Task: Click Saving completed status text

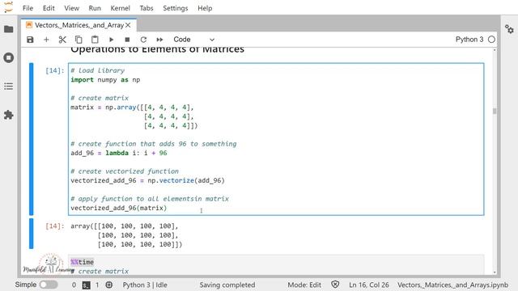Action: point(227,285)
